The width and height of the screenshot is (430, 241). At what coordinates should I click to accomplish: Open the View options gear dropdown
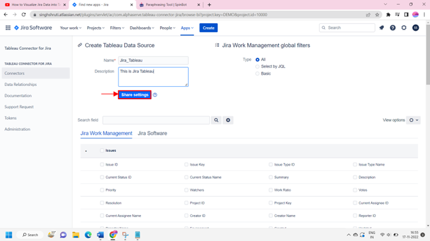point(414,120)
